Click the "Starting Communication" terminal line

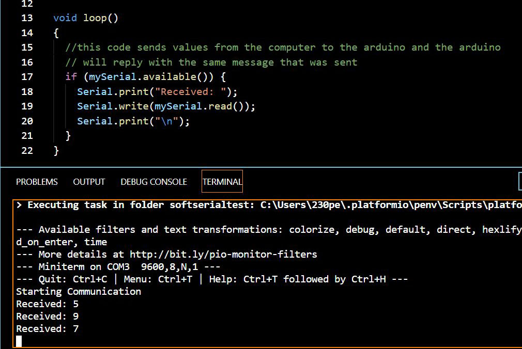click(x=79, y=291)
